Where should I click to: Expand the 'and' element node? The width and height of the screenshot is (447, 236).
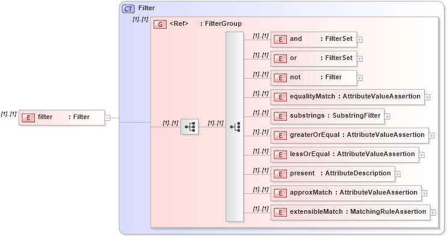[360, 40]
